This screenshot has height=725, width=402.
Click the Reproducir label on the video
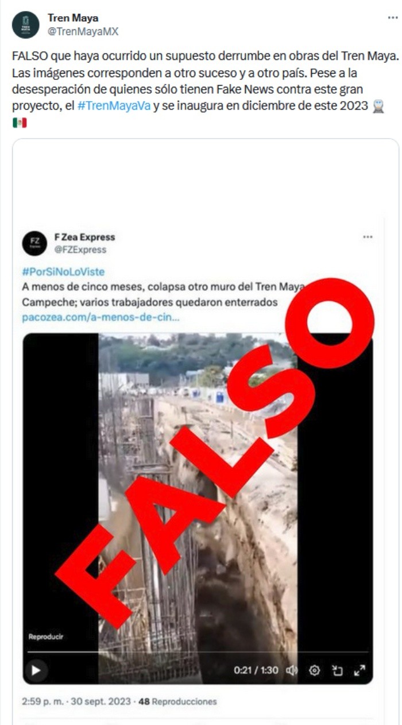click(45, 636)
